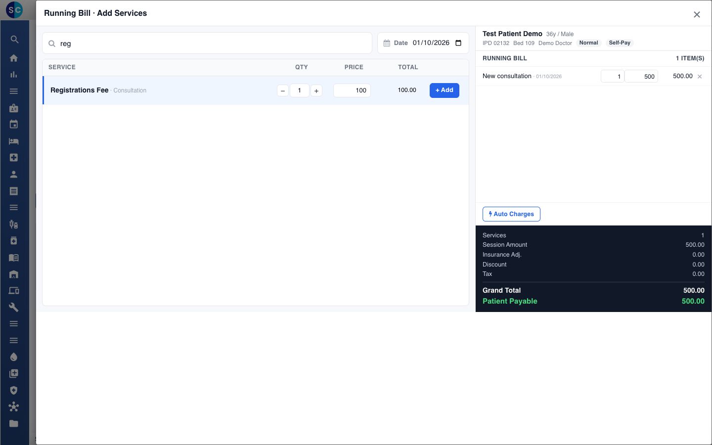The width and height of the screenshot is (712, 445).
Task: Open the water drop sidebar icon
Action: pos(14,357)
